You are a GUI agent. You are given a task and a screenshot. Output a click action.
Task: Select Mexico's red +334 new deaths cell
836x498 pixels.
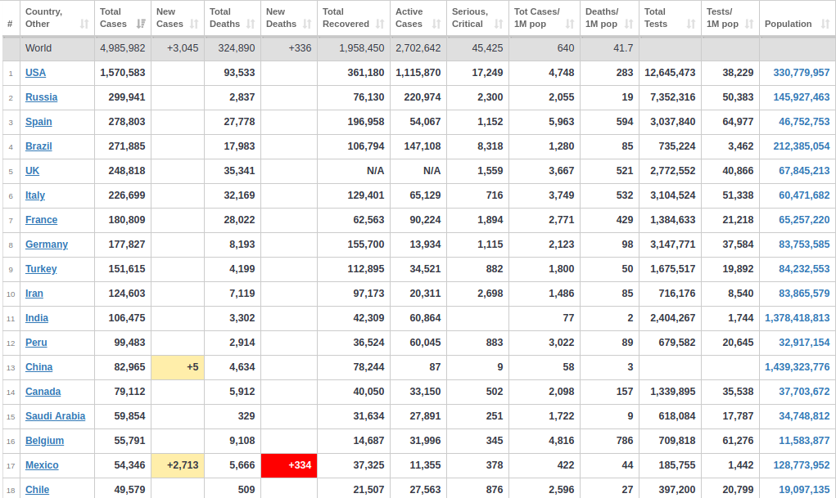tap(289, 465)
